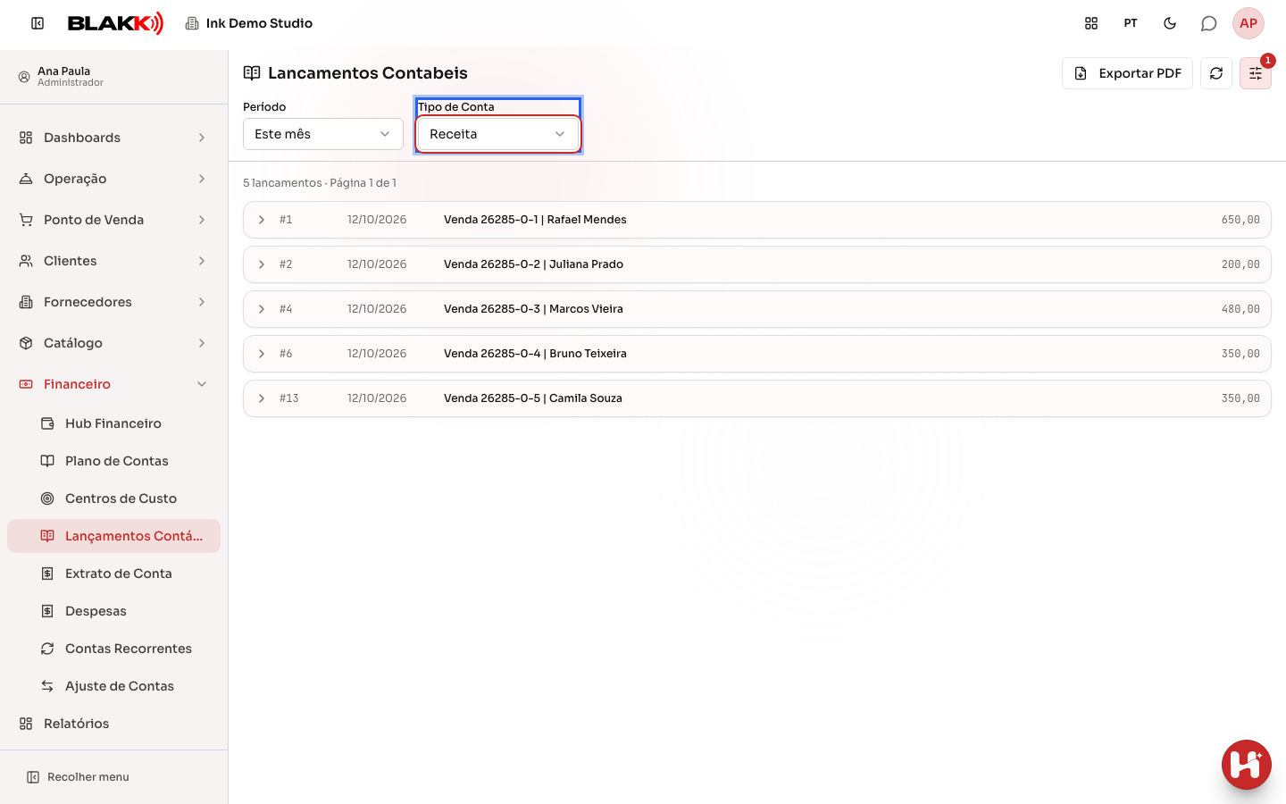Switch language via PT button
1286x804 pixels.
(x=1131, y=23)
